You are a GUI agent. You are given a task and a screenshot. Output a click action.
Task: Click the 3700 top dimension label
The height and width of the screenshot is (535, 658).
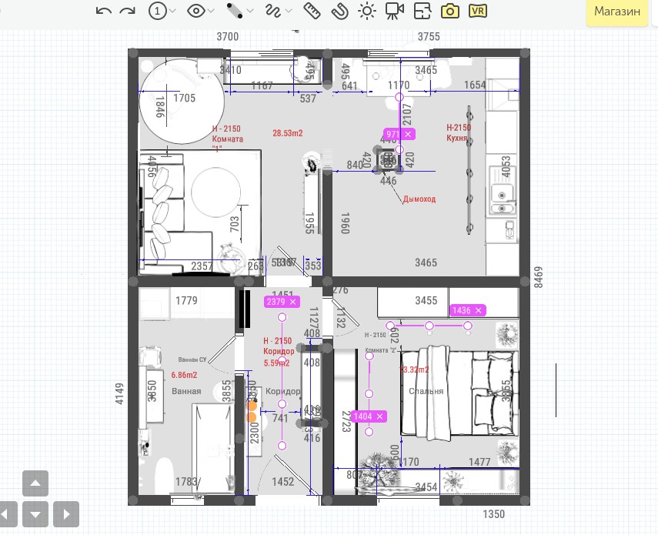click(228, 36)
